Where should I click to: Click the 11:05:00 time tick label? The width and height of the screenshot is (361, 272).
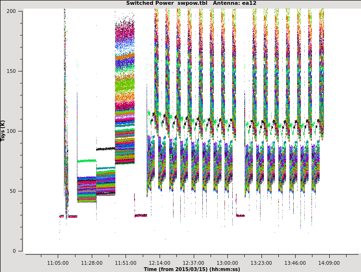[x=58, y=263]
